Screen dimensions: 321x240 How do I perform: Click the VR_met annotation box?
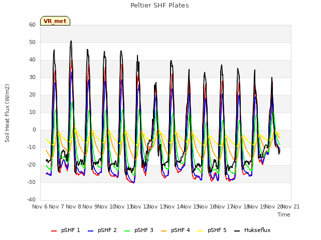55,21
